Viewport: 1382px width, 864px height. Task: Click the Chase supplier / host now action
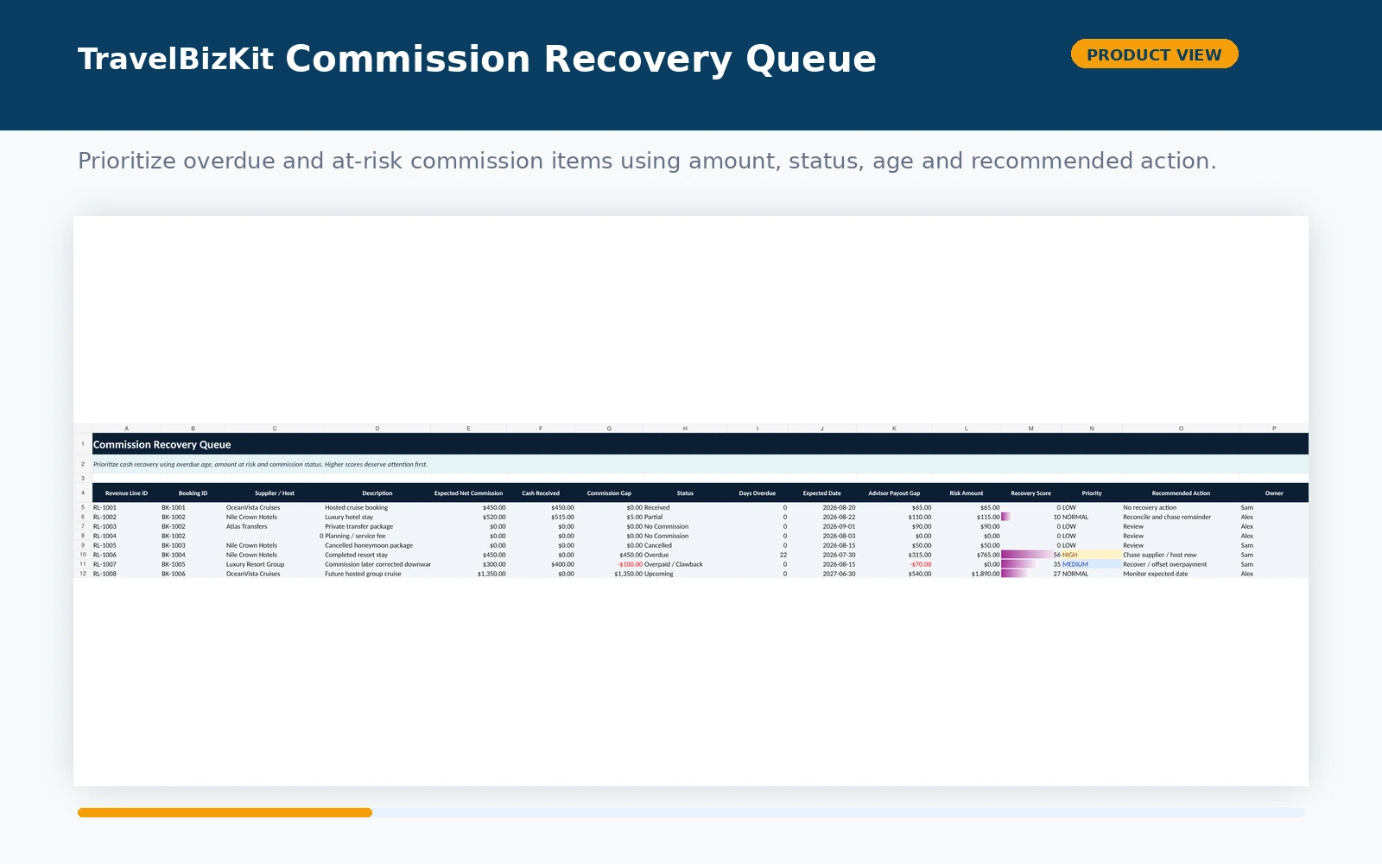1181,555
